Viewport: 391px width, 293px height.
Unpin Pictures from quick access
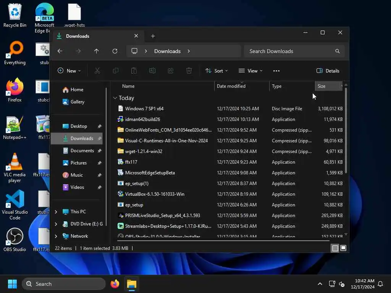(x=100, y=163)
